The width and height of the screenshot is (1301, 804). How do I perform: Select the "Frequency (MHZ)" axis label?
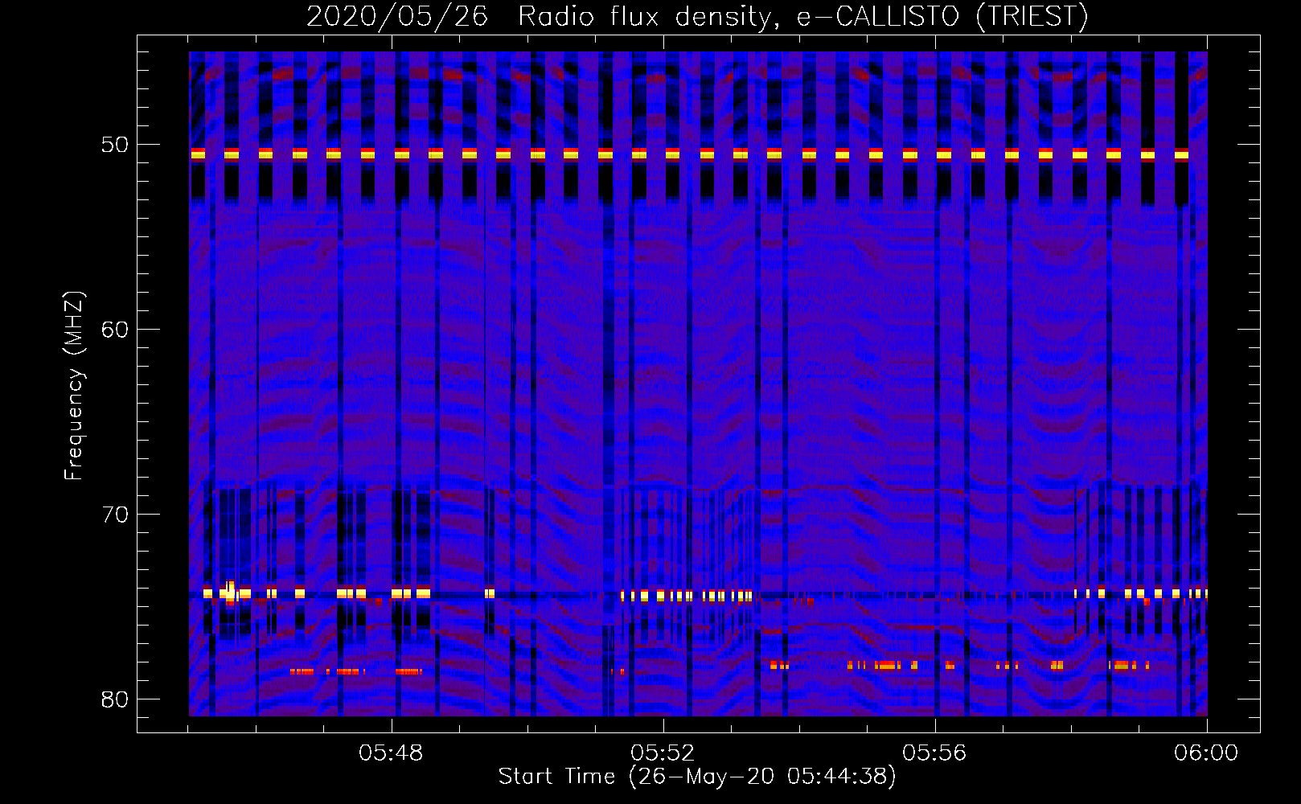click(x=74, y=386)
